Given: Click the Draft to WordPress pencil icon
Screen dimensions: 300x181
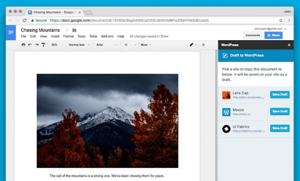Looking at the screenshot, I should (x=224, y=55).
